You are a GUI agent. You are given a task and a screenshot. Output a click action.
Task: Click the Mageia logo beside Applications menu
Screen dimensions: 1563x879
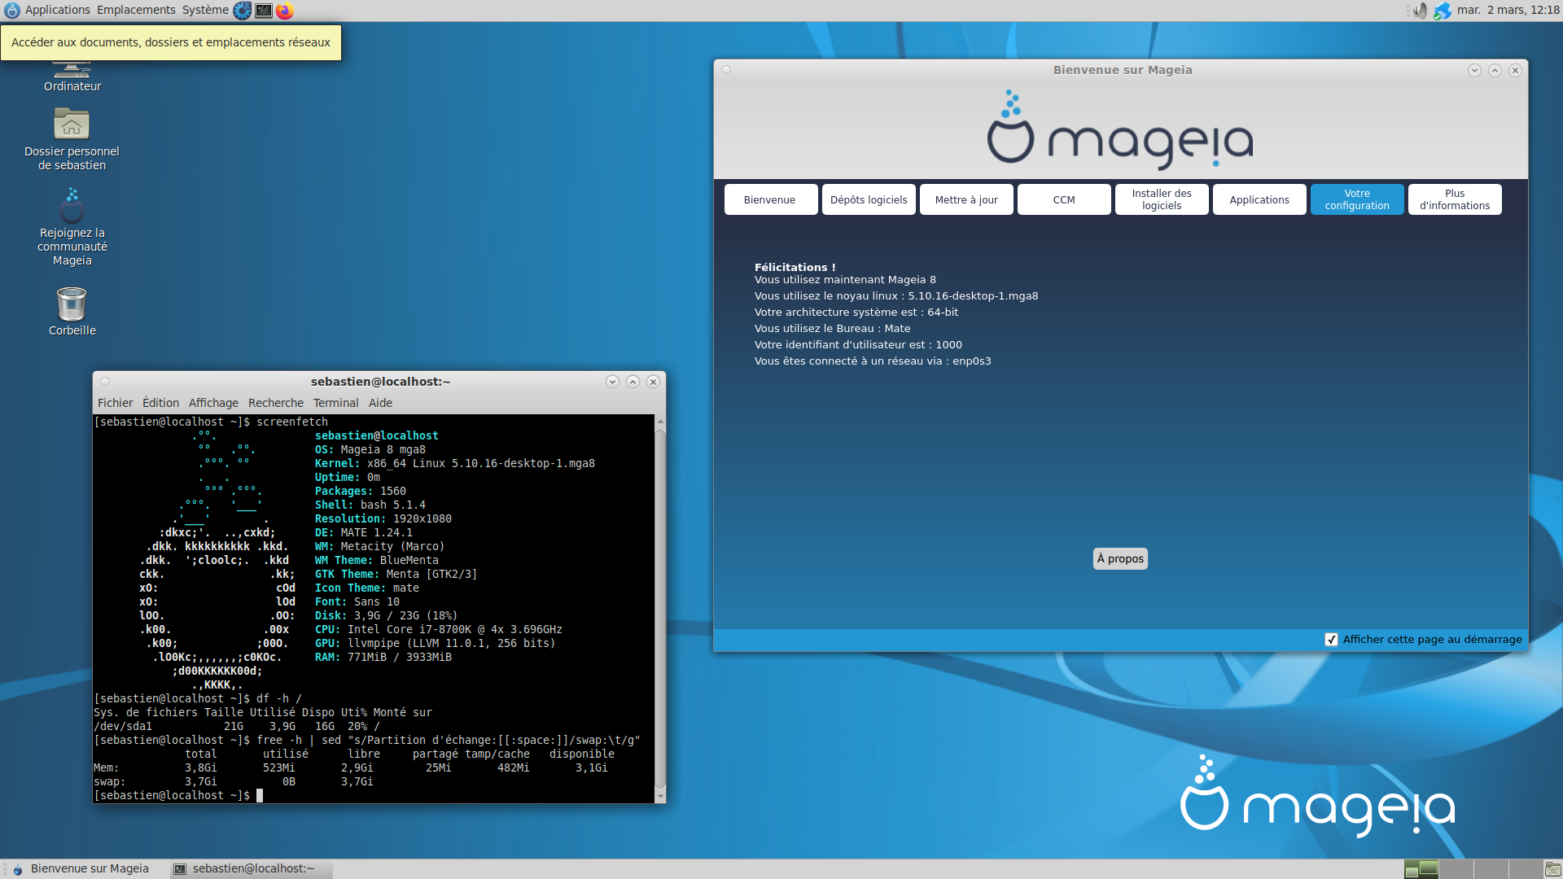click(12, 11)
